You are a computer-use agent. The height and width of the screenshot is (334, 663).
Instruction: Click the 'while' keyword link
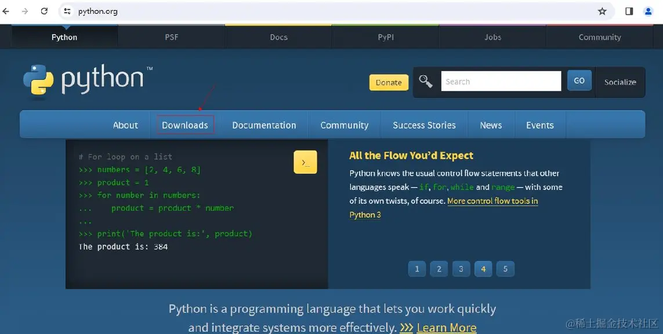click(462, 187)
